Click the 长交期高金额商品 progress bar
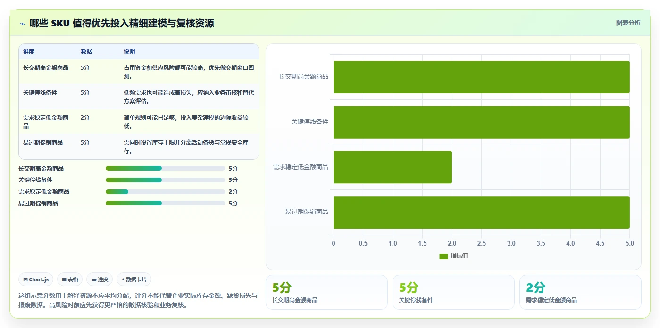 (165, 168)
